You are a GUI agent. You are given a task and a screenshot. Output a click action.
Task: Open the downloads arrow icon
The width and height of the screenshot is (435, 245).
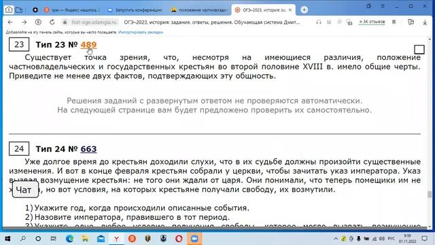[425, 22]
